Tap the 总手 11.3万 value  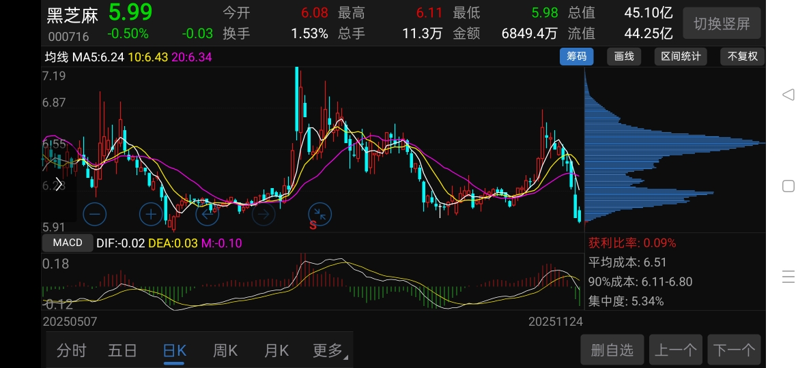pyautogui.click(x=423, y=33)
